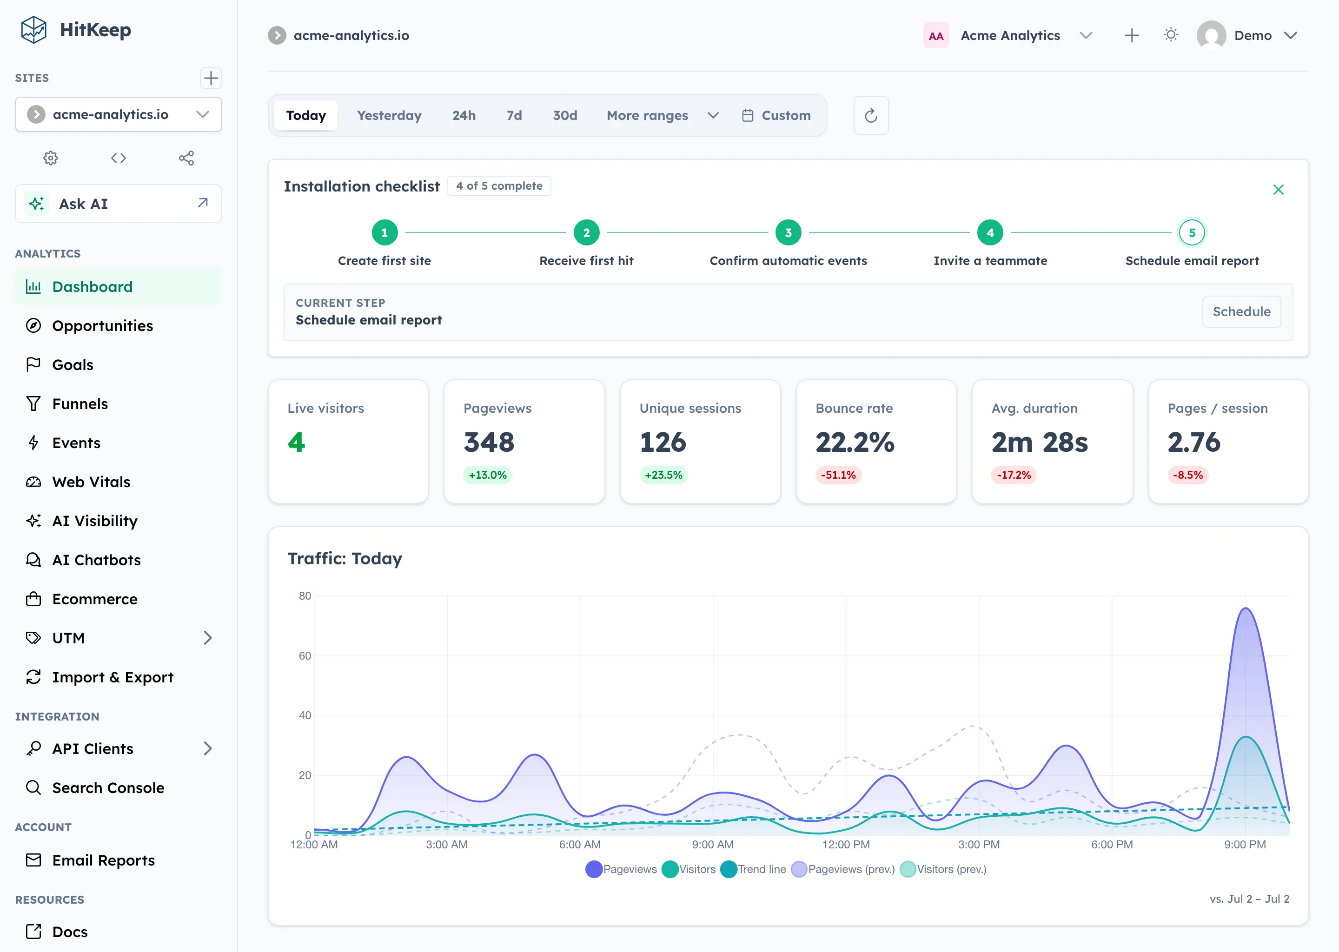Screen dimensions: 1339x952
Task: Click the Pageviews 348 card
Action: [524, 442]
